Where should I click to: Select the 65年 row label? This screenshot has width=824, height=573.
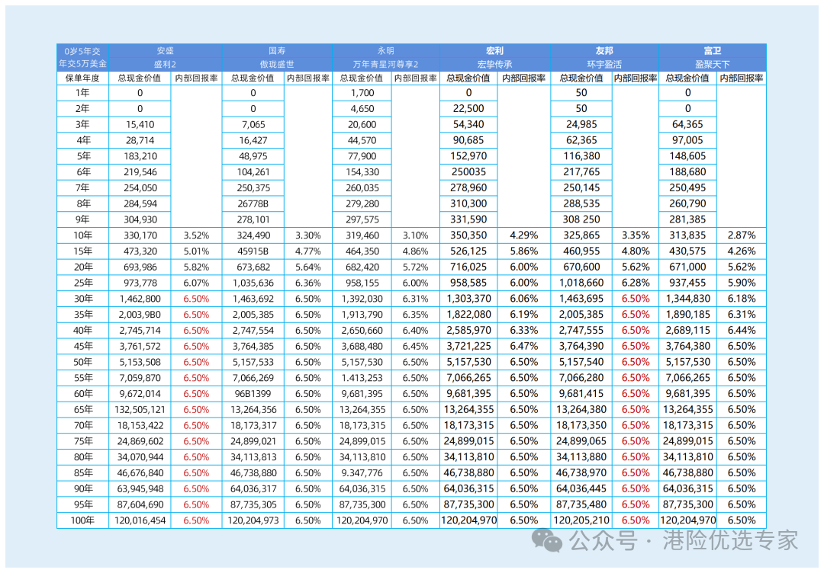(x=82, y=410)
